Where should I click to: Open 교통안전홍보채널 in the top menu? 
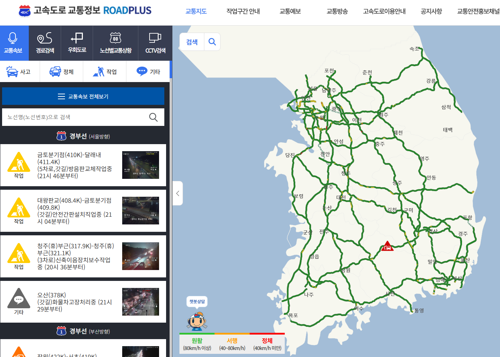(478, 11)
